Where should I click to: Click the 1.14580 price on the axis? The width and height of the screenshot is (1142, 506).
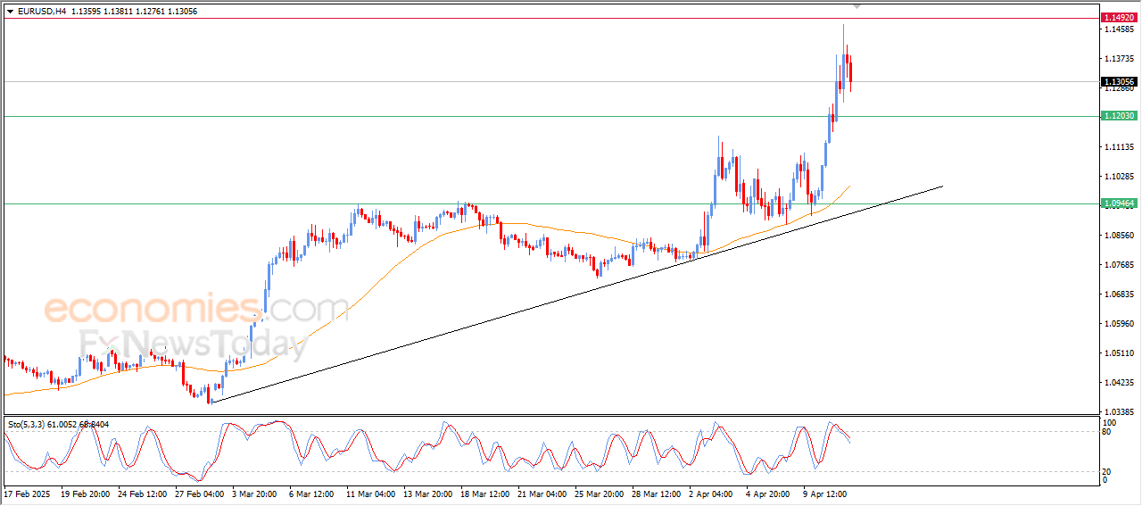[1118, 29]
